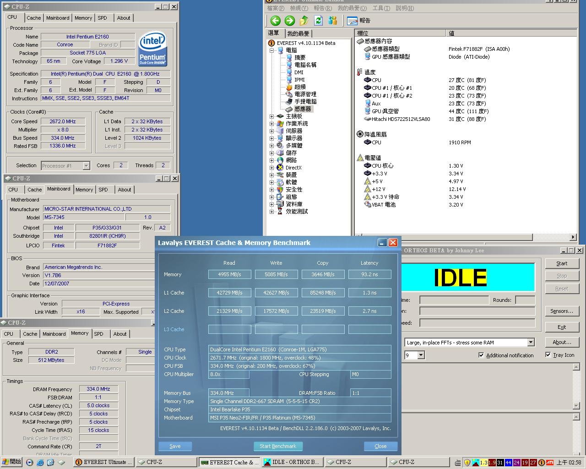Switch to IDLE - ORTHOS taskbar button
The height and width of the screenshot is (469, 586).
tap(292, 462)
